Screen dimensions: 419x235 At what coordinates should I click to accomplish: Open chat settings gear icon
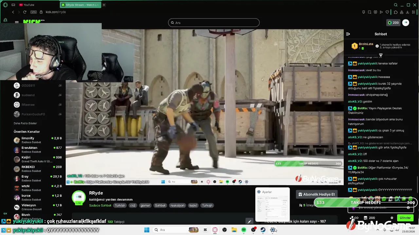click(x=392, y=218)
